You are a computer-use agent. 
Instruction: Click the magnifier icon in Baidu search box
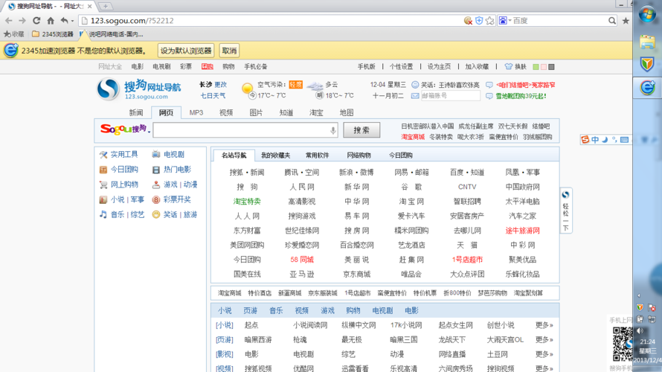[611, 20]
